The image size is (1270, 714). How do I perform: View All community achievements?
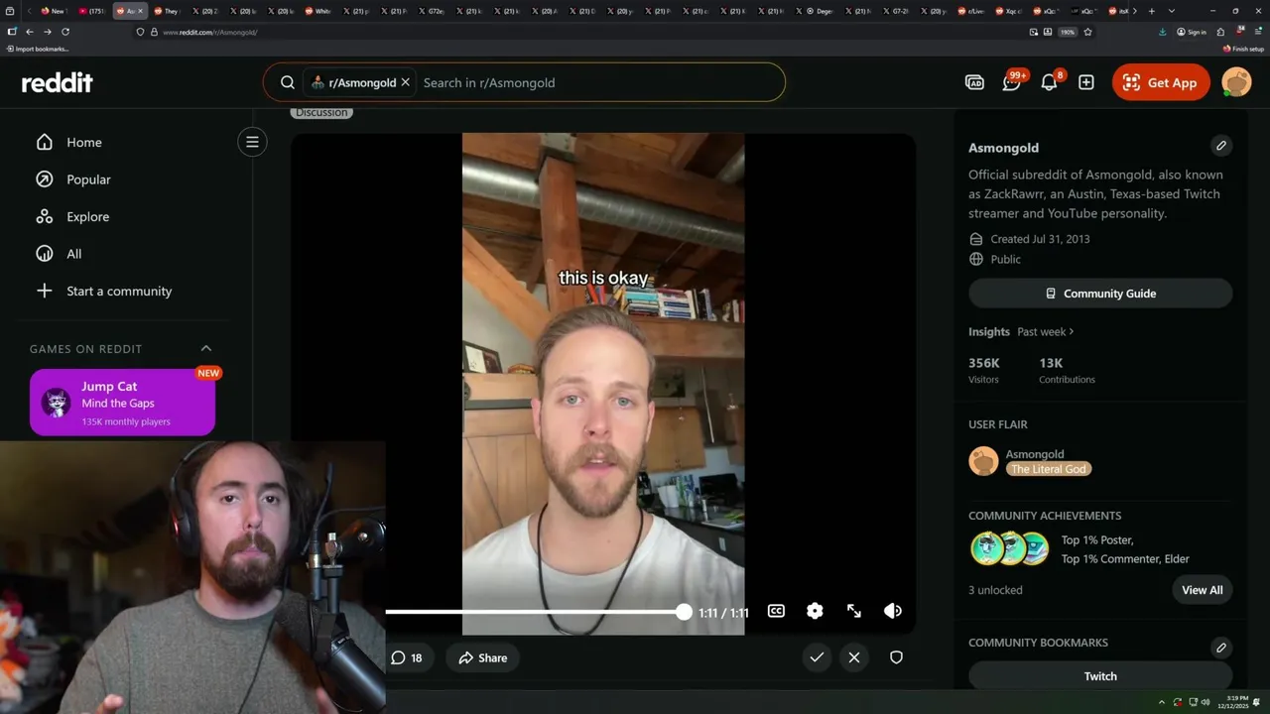click(x=1202, y=590)
